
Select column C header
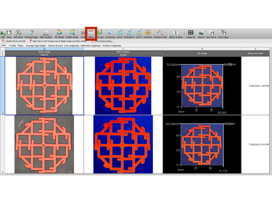click(123, 49)
